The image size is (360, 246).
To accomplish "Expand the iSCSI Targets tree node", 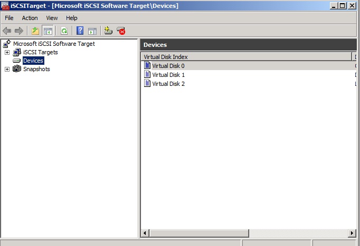I will pos(7,53).
